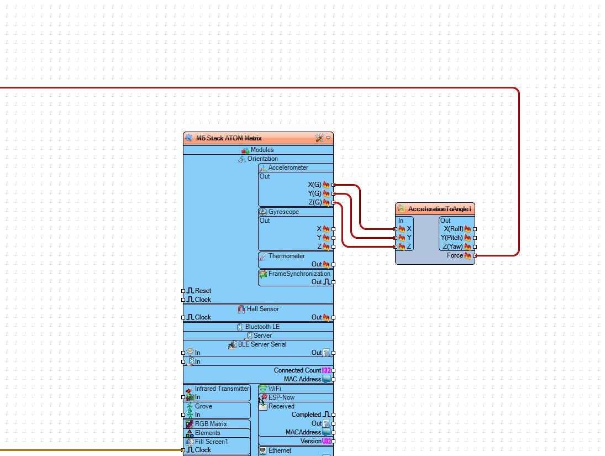605x456 pixels.
Task: Click the Accelerometer icon
Action: [263, 168]
